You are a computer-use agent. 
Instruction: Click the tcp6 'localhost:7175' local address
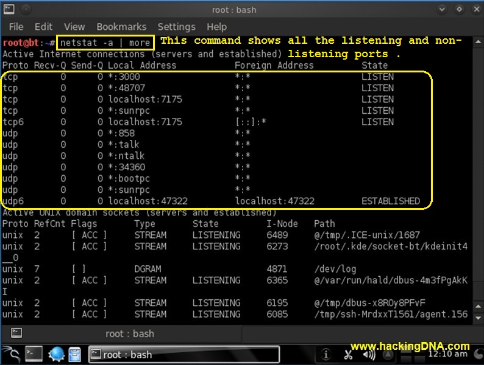[x=145, y=122]
